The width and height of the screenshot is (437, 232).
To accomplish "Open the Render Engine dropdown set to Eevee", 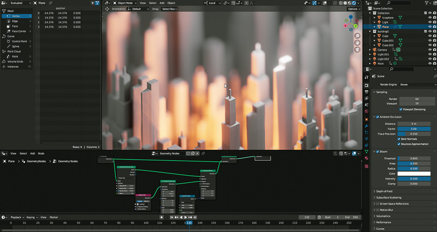I will click(414, 85).
